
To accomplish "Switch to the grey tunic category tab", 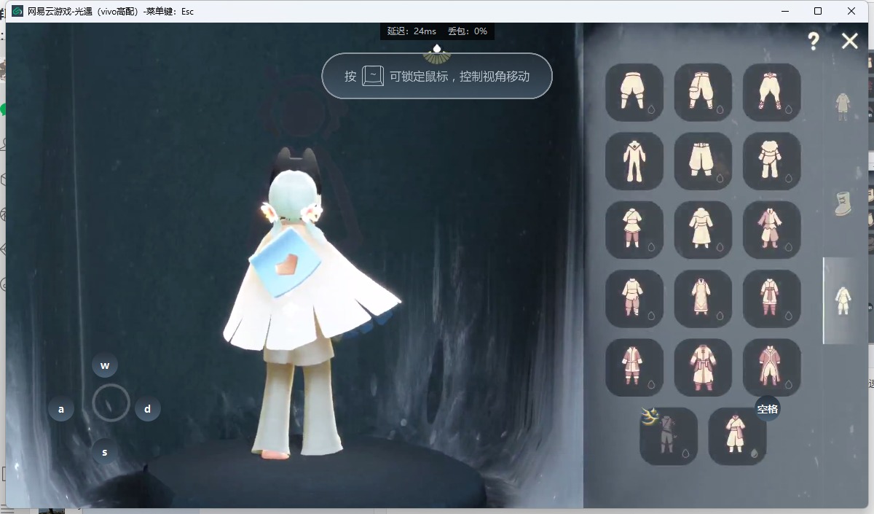I will 843,106.
